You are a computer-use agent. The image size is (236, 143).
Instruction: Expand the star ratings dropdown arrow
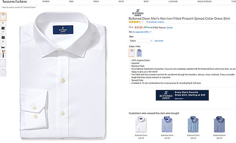[x=142, y=22]
